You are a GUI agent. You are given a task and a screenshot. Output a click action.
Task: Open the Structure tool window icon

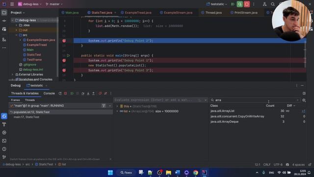coord(4,40)
